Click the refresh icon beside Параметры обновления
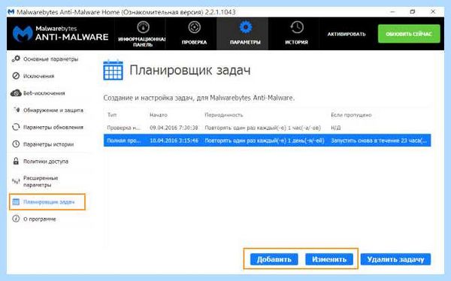 16,127
